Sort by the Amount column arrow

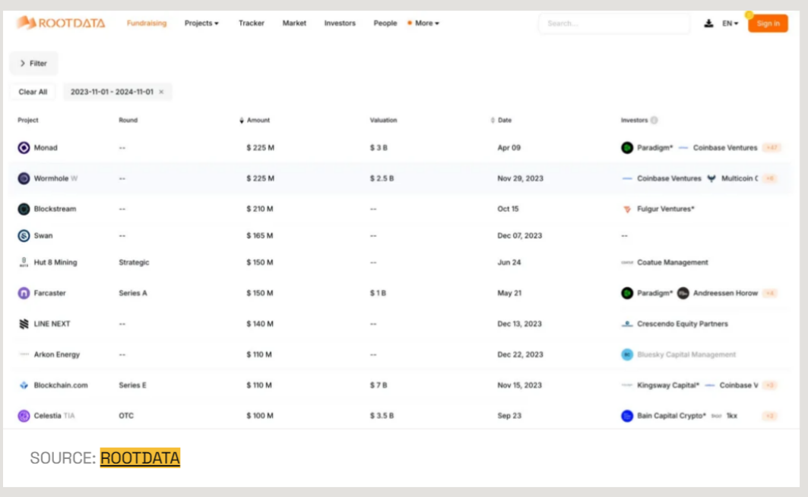(242, 121)
